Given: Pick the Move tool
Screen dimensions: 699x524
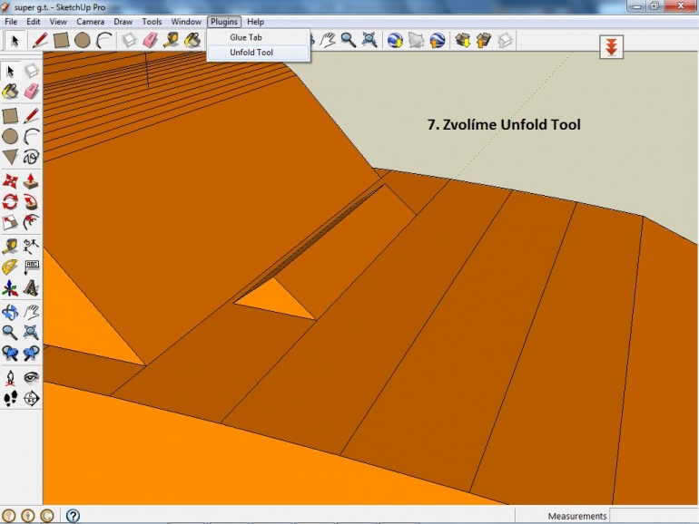Looking at the screenshot, I should click(x=10, y=181).
